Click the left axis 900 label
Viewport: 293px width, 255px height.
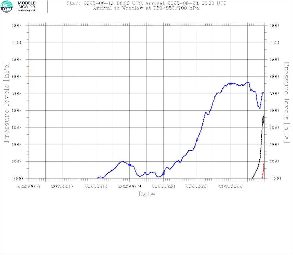(17, 144)
